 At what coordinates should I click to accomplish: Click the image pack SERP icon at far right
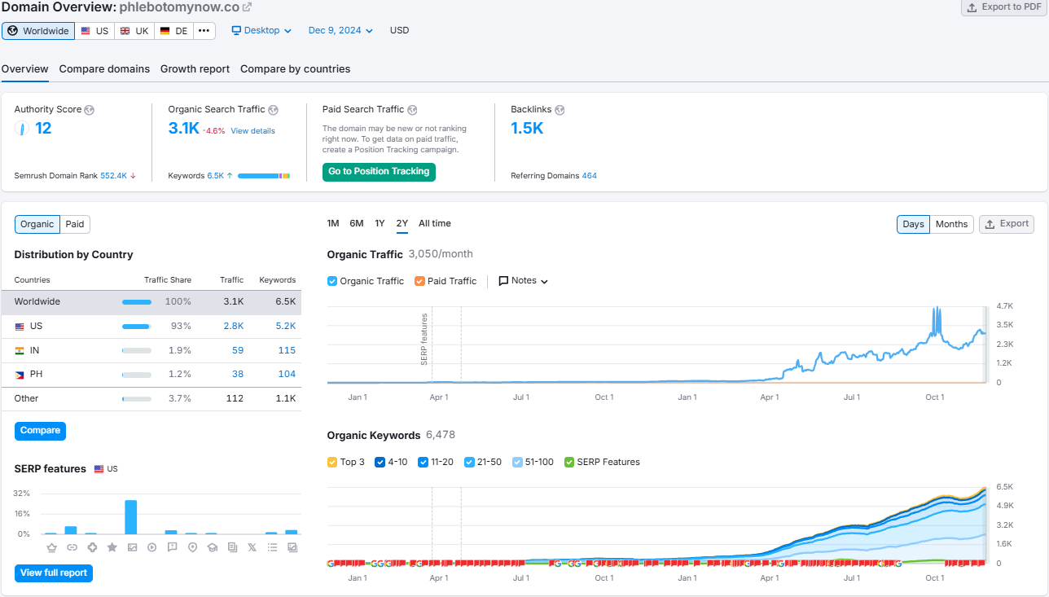pyautogui.click(x=292, y=547)
